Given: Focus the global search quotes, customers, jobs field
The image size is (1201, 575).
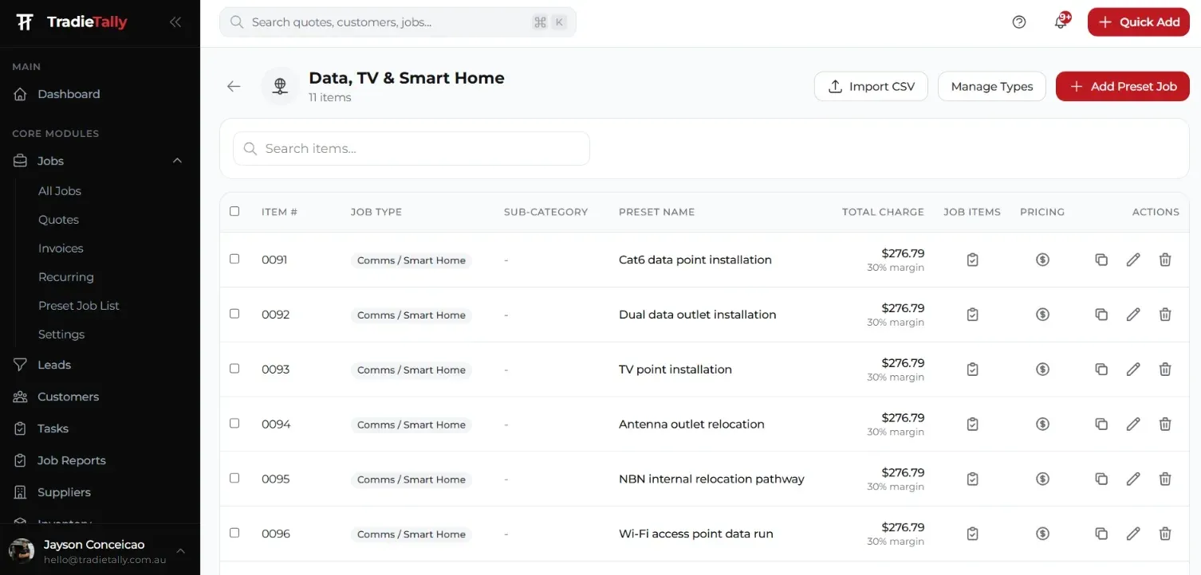Looking at the screenshot, I should pos(398,22).
